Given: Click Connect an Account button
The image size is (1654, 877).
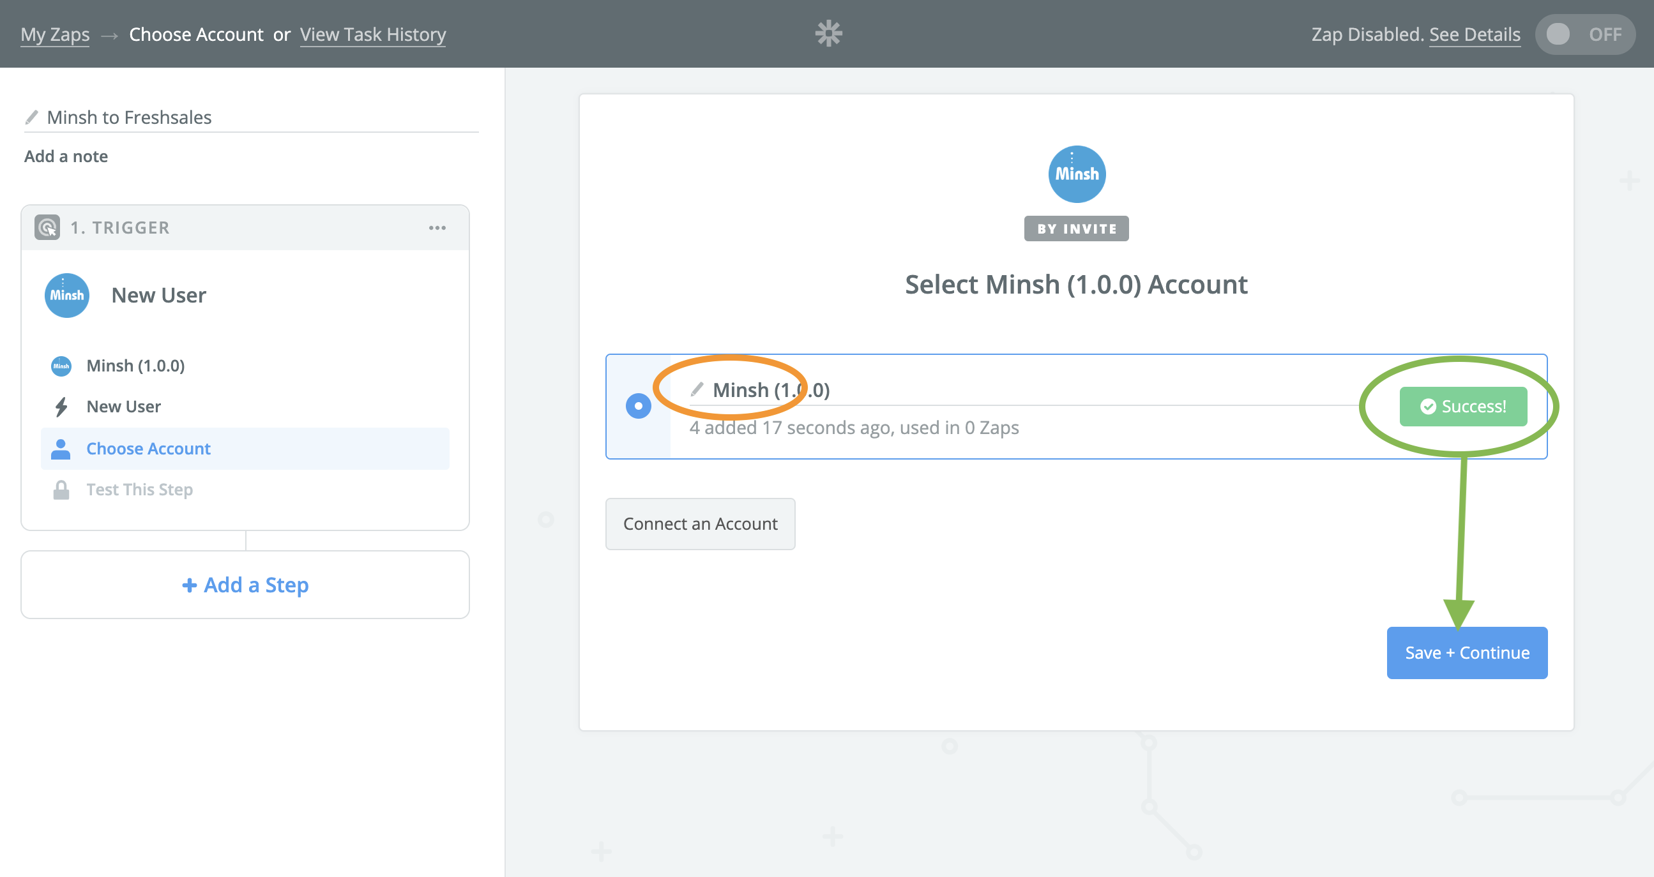Looking at the screenshot, I should [x=701, y=523].
